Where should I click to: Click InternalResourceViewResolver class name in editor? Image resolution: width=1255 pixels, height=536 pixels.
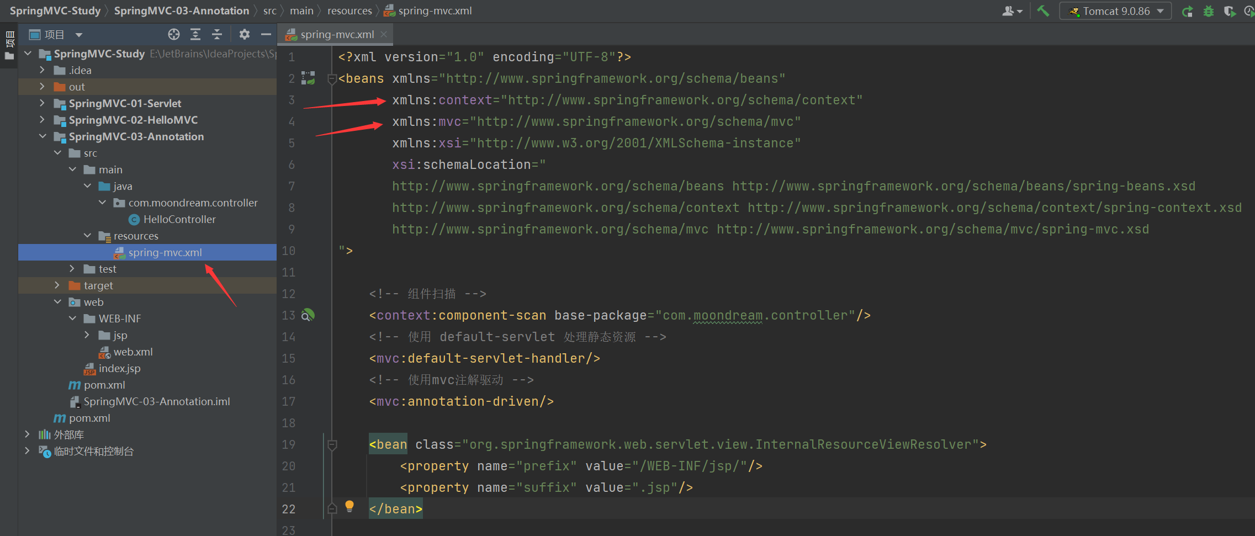864,444
